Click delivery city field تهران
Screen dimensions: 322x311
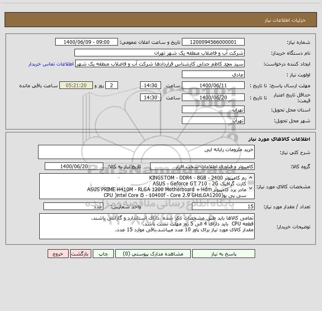click(x=213, y=120)
